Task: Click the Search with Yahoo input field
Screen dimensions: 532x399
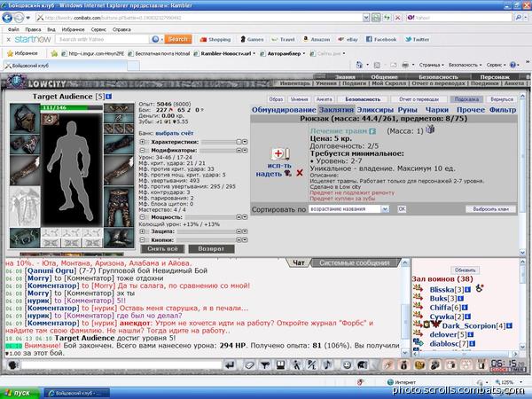Action: tap(102, 39)
